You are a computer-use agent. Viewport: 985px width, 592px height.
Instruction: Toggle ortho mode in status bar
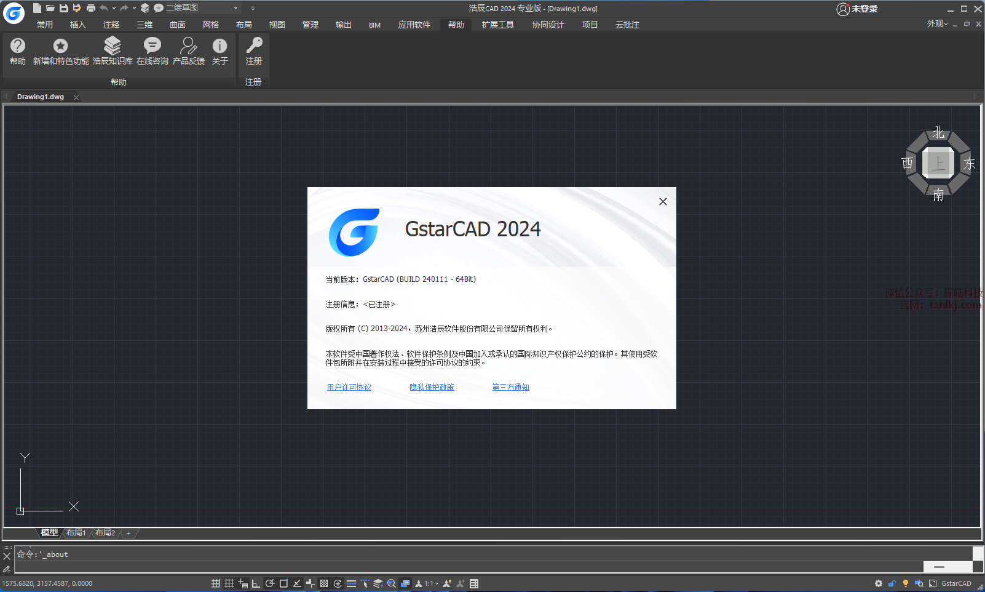(x=256, y=583)
